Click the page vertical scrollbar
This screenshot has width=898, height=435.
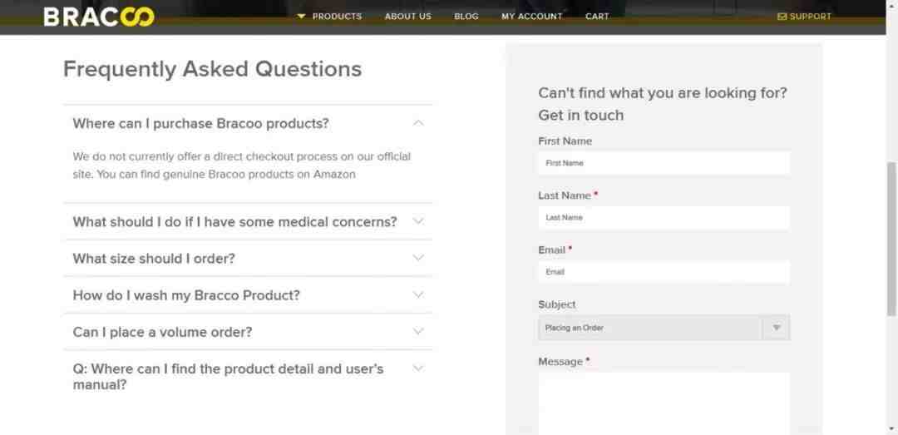[x=891, y=238]
